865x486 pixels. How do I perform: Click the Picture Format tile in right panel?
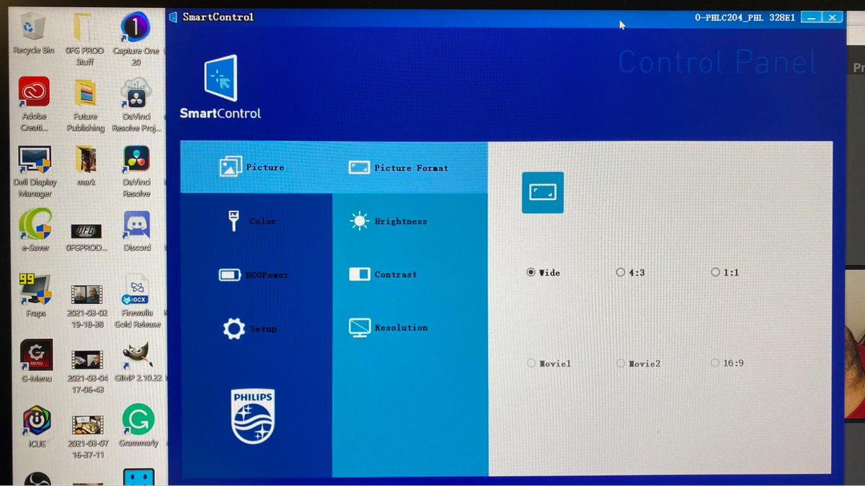[x=543, y=192]
